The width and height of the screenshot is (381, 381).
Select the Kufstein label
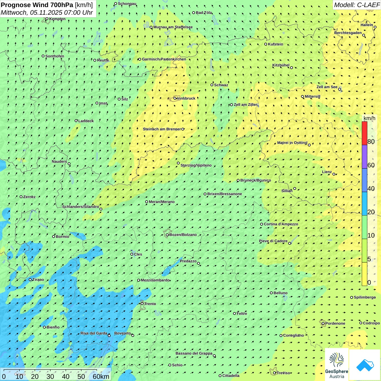[x=275, y=44]
